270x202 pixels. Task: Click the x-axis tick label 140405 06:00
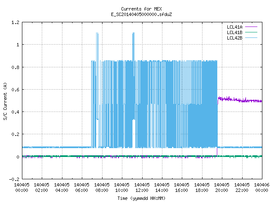point(81,188)
